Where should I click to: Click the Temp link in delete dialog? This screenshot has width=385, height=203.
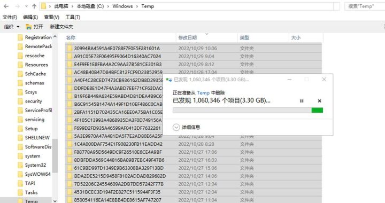(203, 93)
